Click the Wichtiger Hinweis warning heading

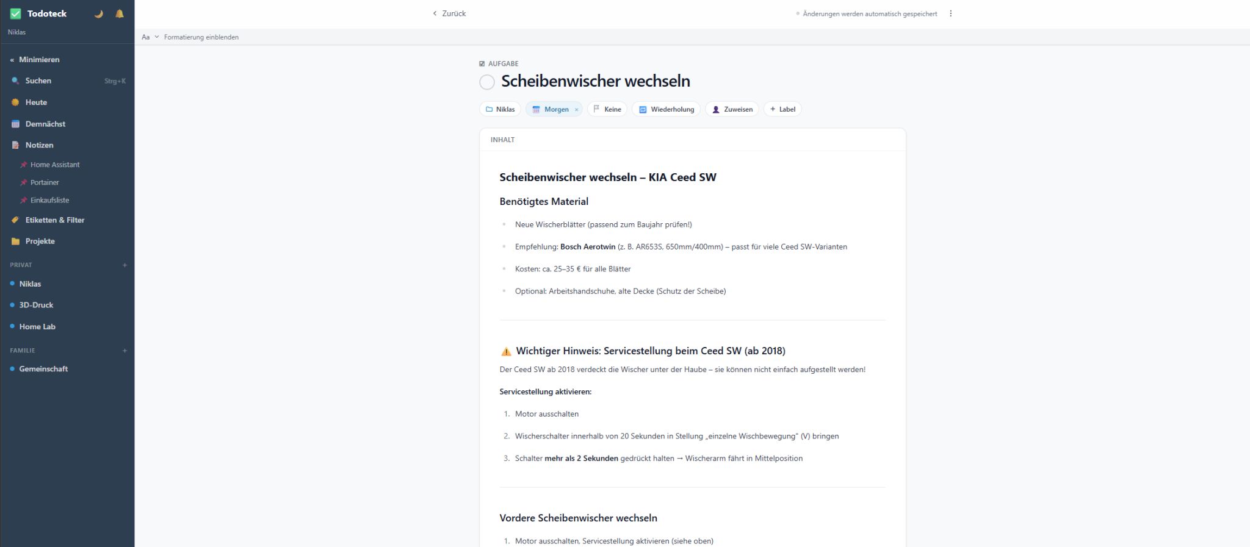(x=643, y=351)
